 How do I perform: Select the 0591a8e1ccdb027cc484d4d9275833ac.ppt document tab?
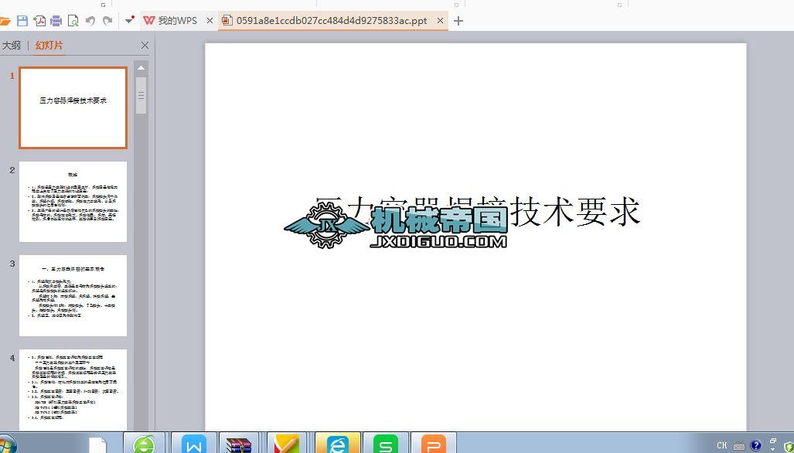[x=332, y=21]
